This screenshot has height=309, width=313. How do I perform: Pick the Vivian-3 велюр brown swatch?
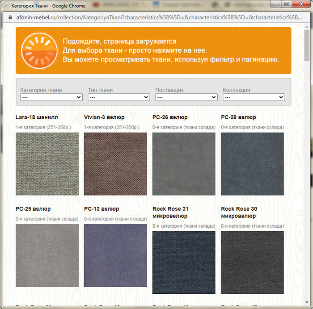[x=115, y=164]
